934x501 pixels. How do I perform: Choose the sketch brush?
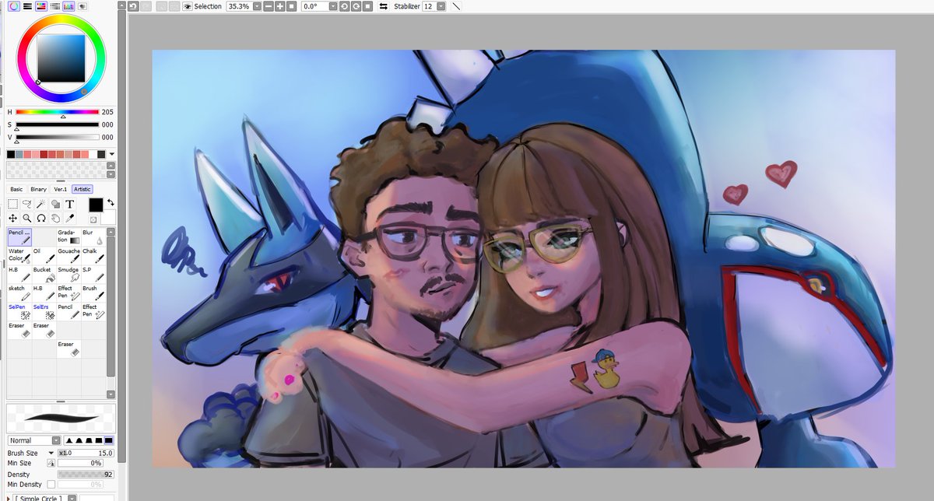(x=19, y=293)
